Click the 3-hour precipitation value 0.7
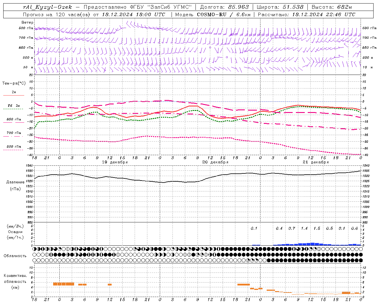Viewport: 378px width, 302px height. tap(292, 229)
